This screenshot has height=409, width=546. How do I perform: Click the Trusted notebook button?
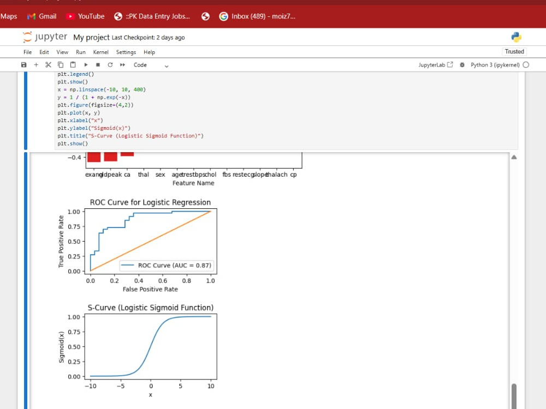pos(514,51)
